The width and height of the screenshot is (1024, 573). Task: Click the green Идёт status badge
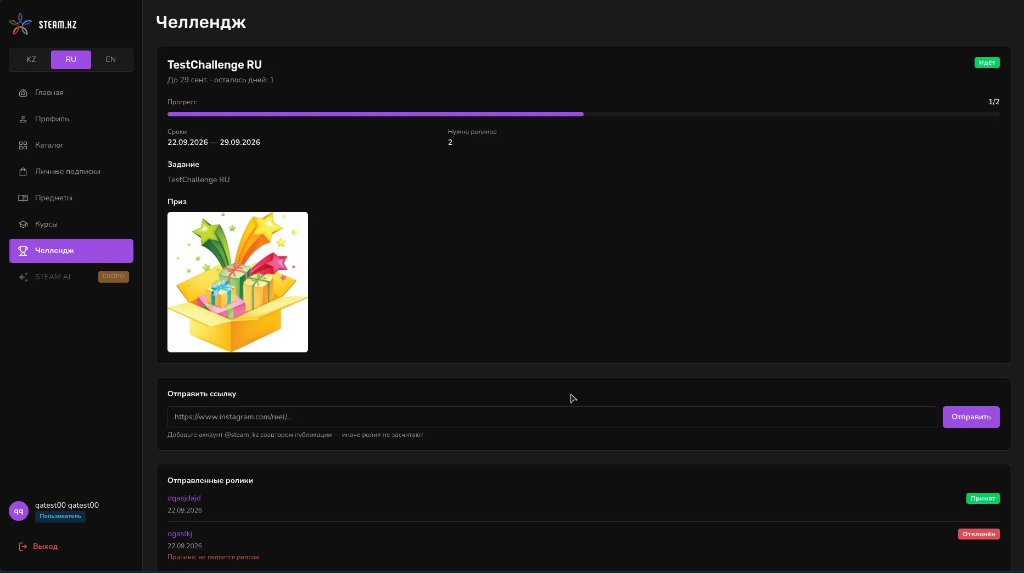pyautogui.click(x=987, y=63)
